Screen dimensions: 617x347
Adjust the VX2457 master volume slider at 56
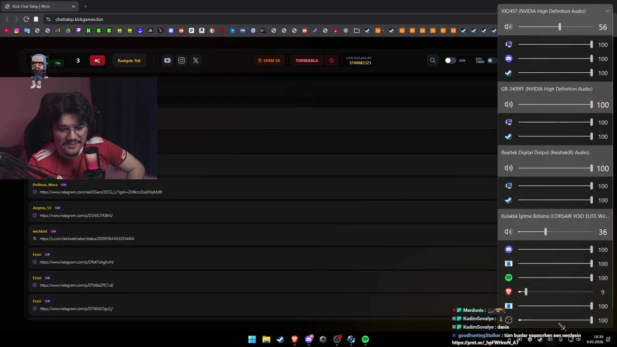(x=555, y=27)
